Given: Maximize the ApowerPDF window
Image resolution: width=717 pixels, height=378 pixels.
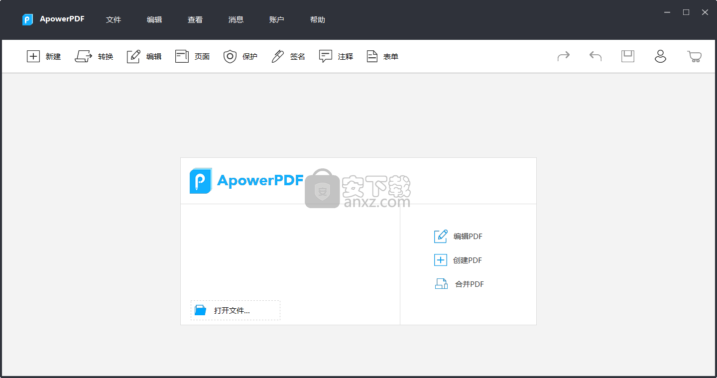Looking at the screenshot, I should click(x=686, y=12).
